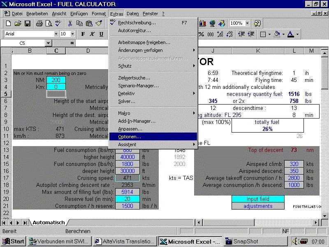
Task: Open Add-In-Manager... from Extras menu
Action: 153,121
